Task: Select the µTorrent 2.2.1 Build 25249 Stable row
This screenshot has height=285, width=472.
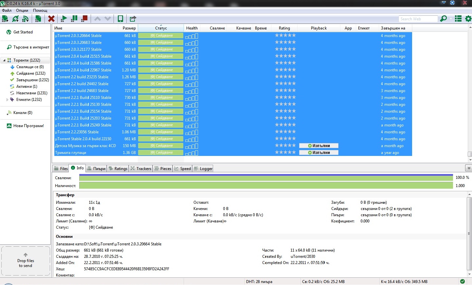Action: point(233,125)
